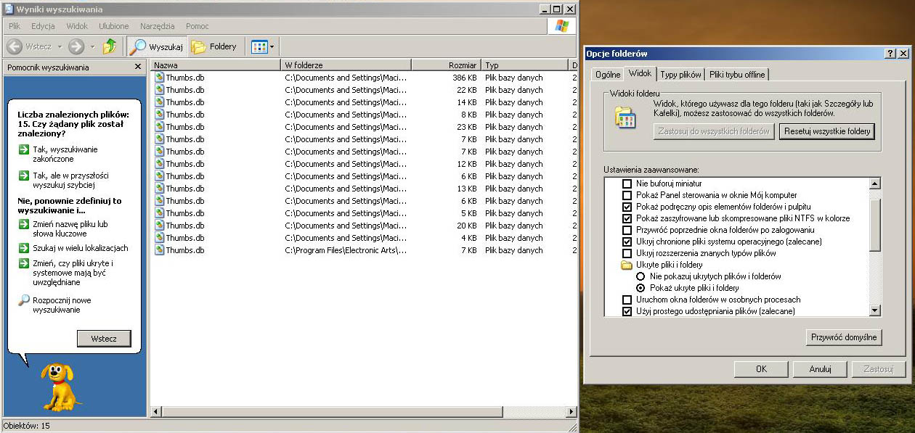The image size is (915, 433).
Task: Click 'Przywróć domyślne' button
Action: click(x=844, y=337)
